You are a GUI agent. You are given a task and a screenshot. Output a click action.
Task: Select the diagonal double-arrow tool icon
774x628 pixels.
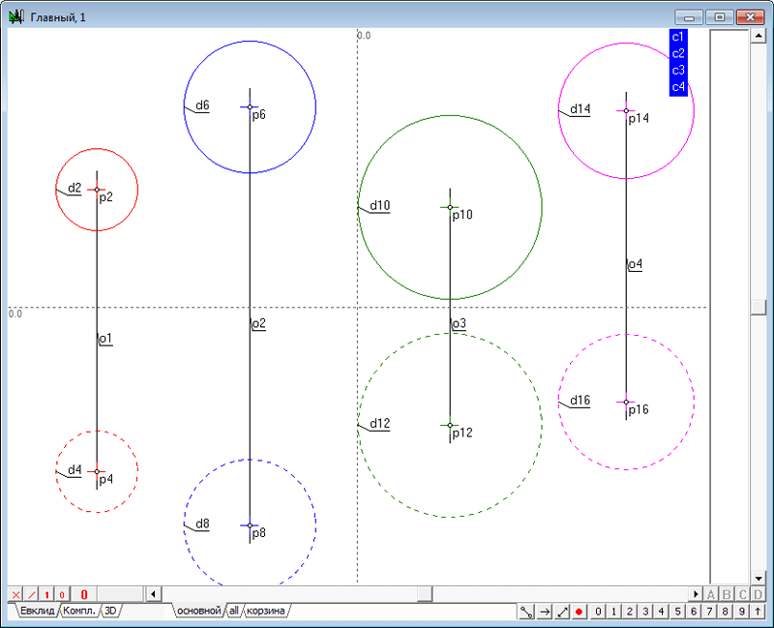(562, 612)
